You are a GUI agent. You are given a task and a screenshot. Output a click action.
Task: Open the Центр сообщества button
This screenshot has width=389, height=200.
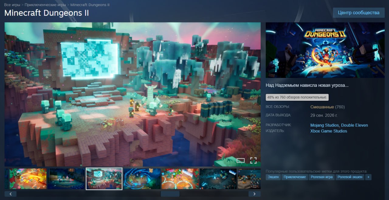pos(359,13)
